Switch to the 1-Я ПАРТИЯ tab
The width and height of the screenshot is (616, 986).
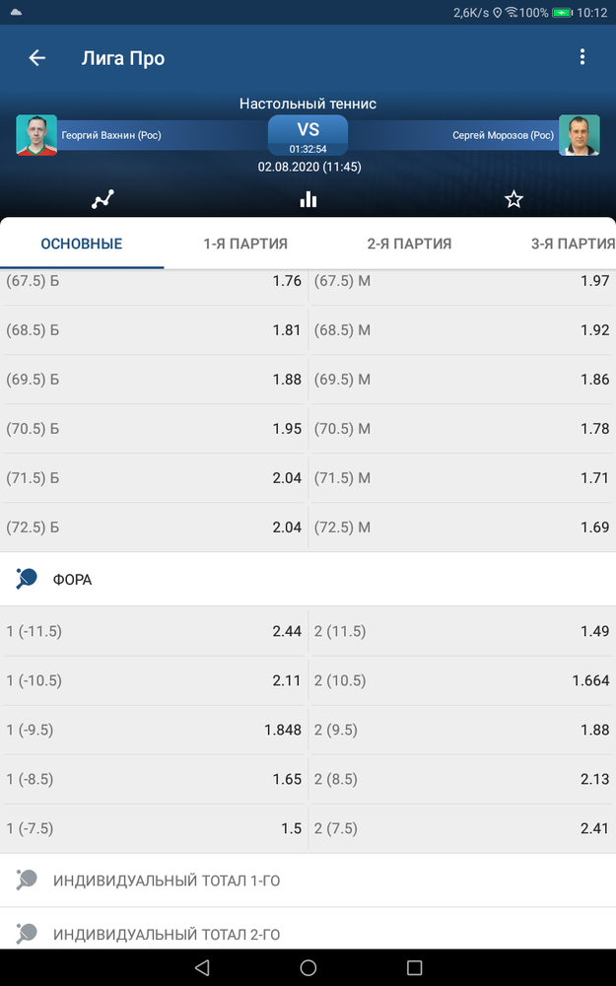(245, 244)
